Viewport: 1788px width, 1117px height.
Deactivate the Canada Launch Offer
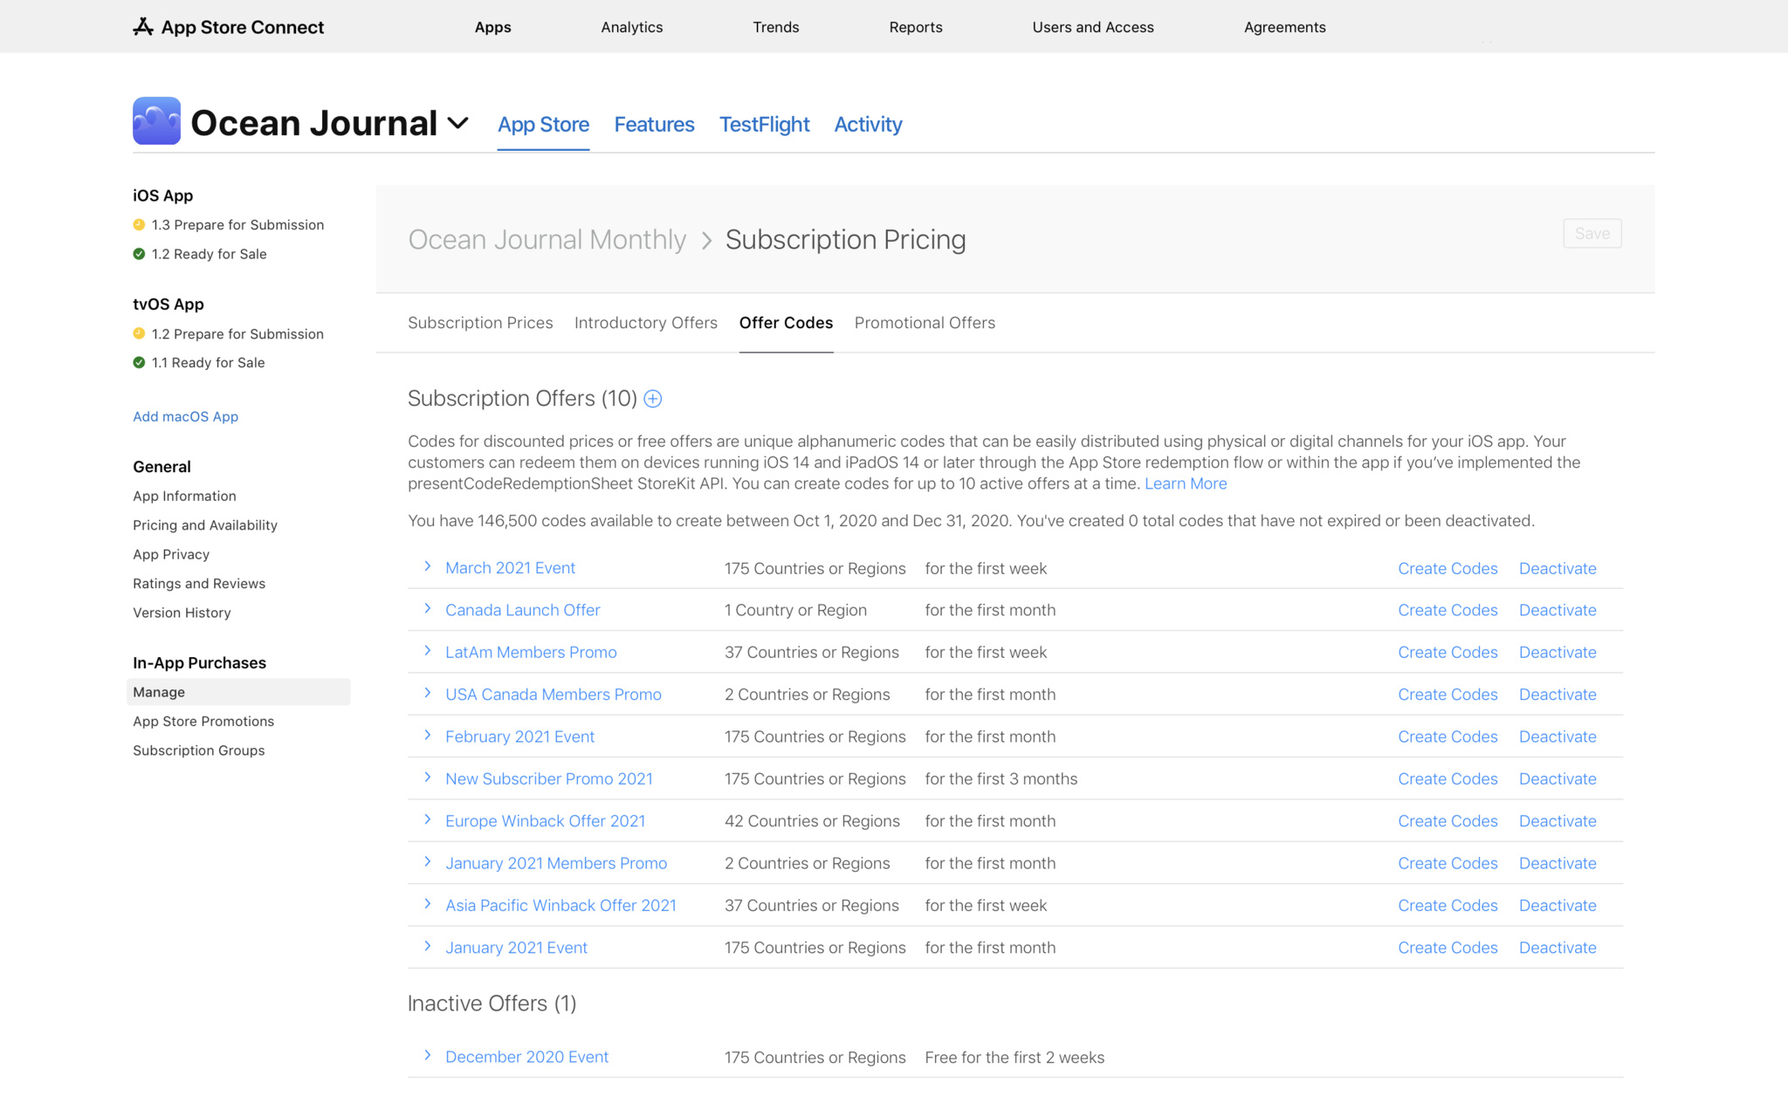(1558, 610)
